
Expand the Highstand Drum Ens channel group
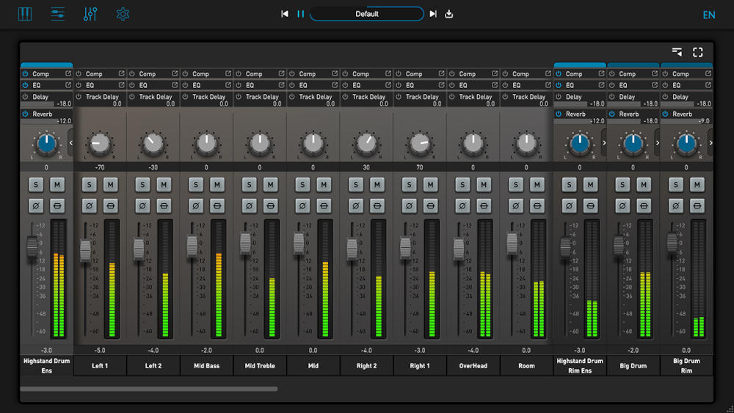(70, 143)
